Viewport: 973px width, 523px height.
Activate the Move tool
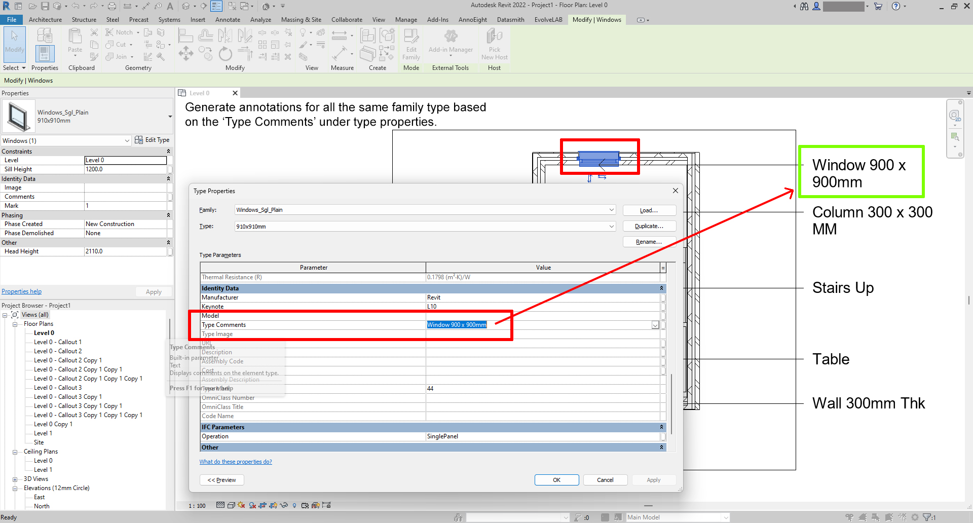pos(186,53)
